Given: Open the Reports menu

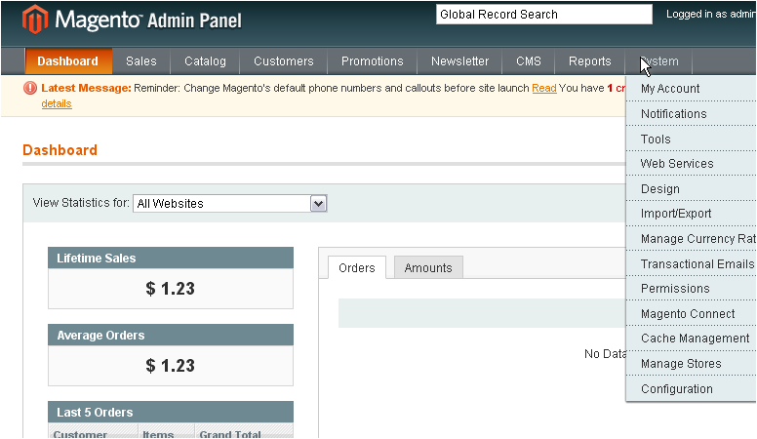Looking at the screenshot, I should click(589, 61).
